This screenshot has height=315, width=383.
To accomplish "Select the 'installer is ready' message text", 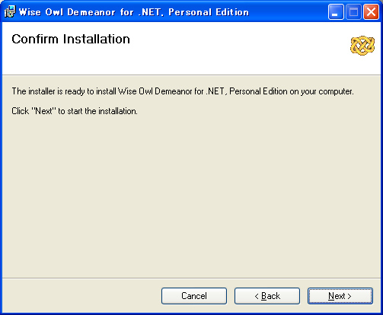I will pos(183,91).
